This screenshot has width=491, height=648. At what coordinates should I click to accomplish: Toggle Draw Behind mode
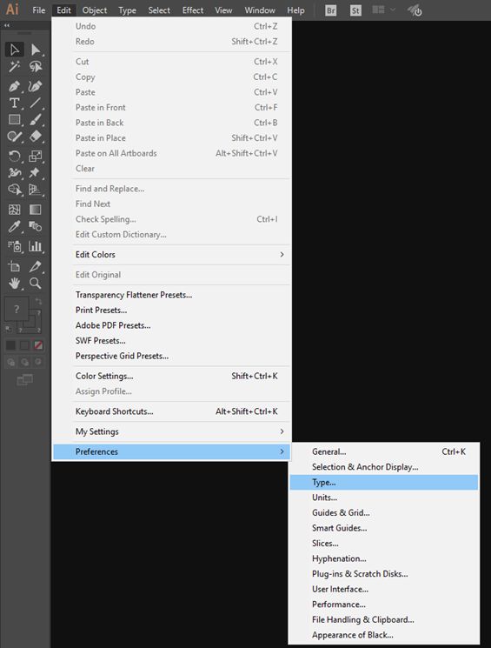tap(25, 362)
